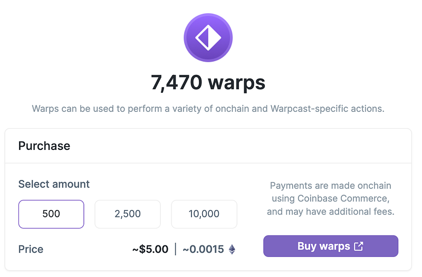Viewport: 422px width, 277px height.
Task: Click the Select amount label
Action: pos(54,184)
